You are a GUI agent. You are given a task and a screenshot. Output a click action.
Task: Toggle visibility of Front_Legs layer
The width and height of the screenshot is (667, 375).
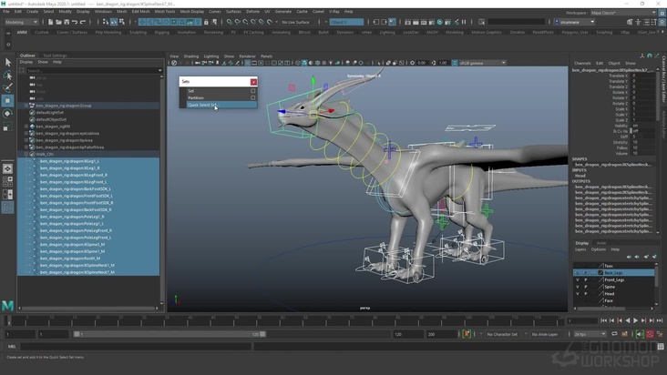point(577,279)
